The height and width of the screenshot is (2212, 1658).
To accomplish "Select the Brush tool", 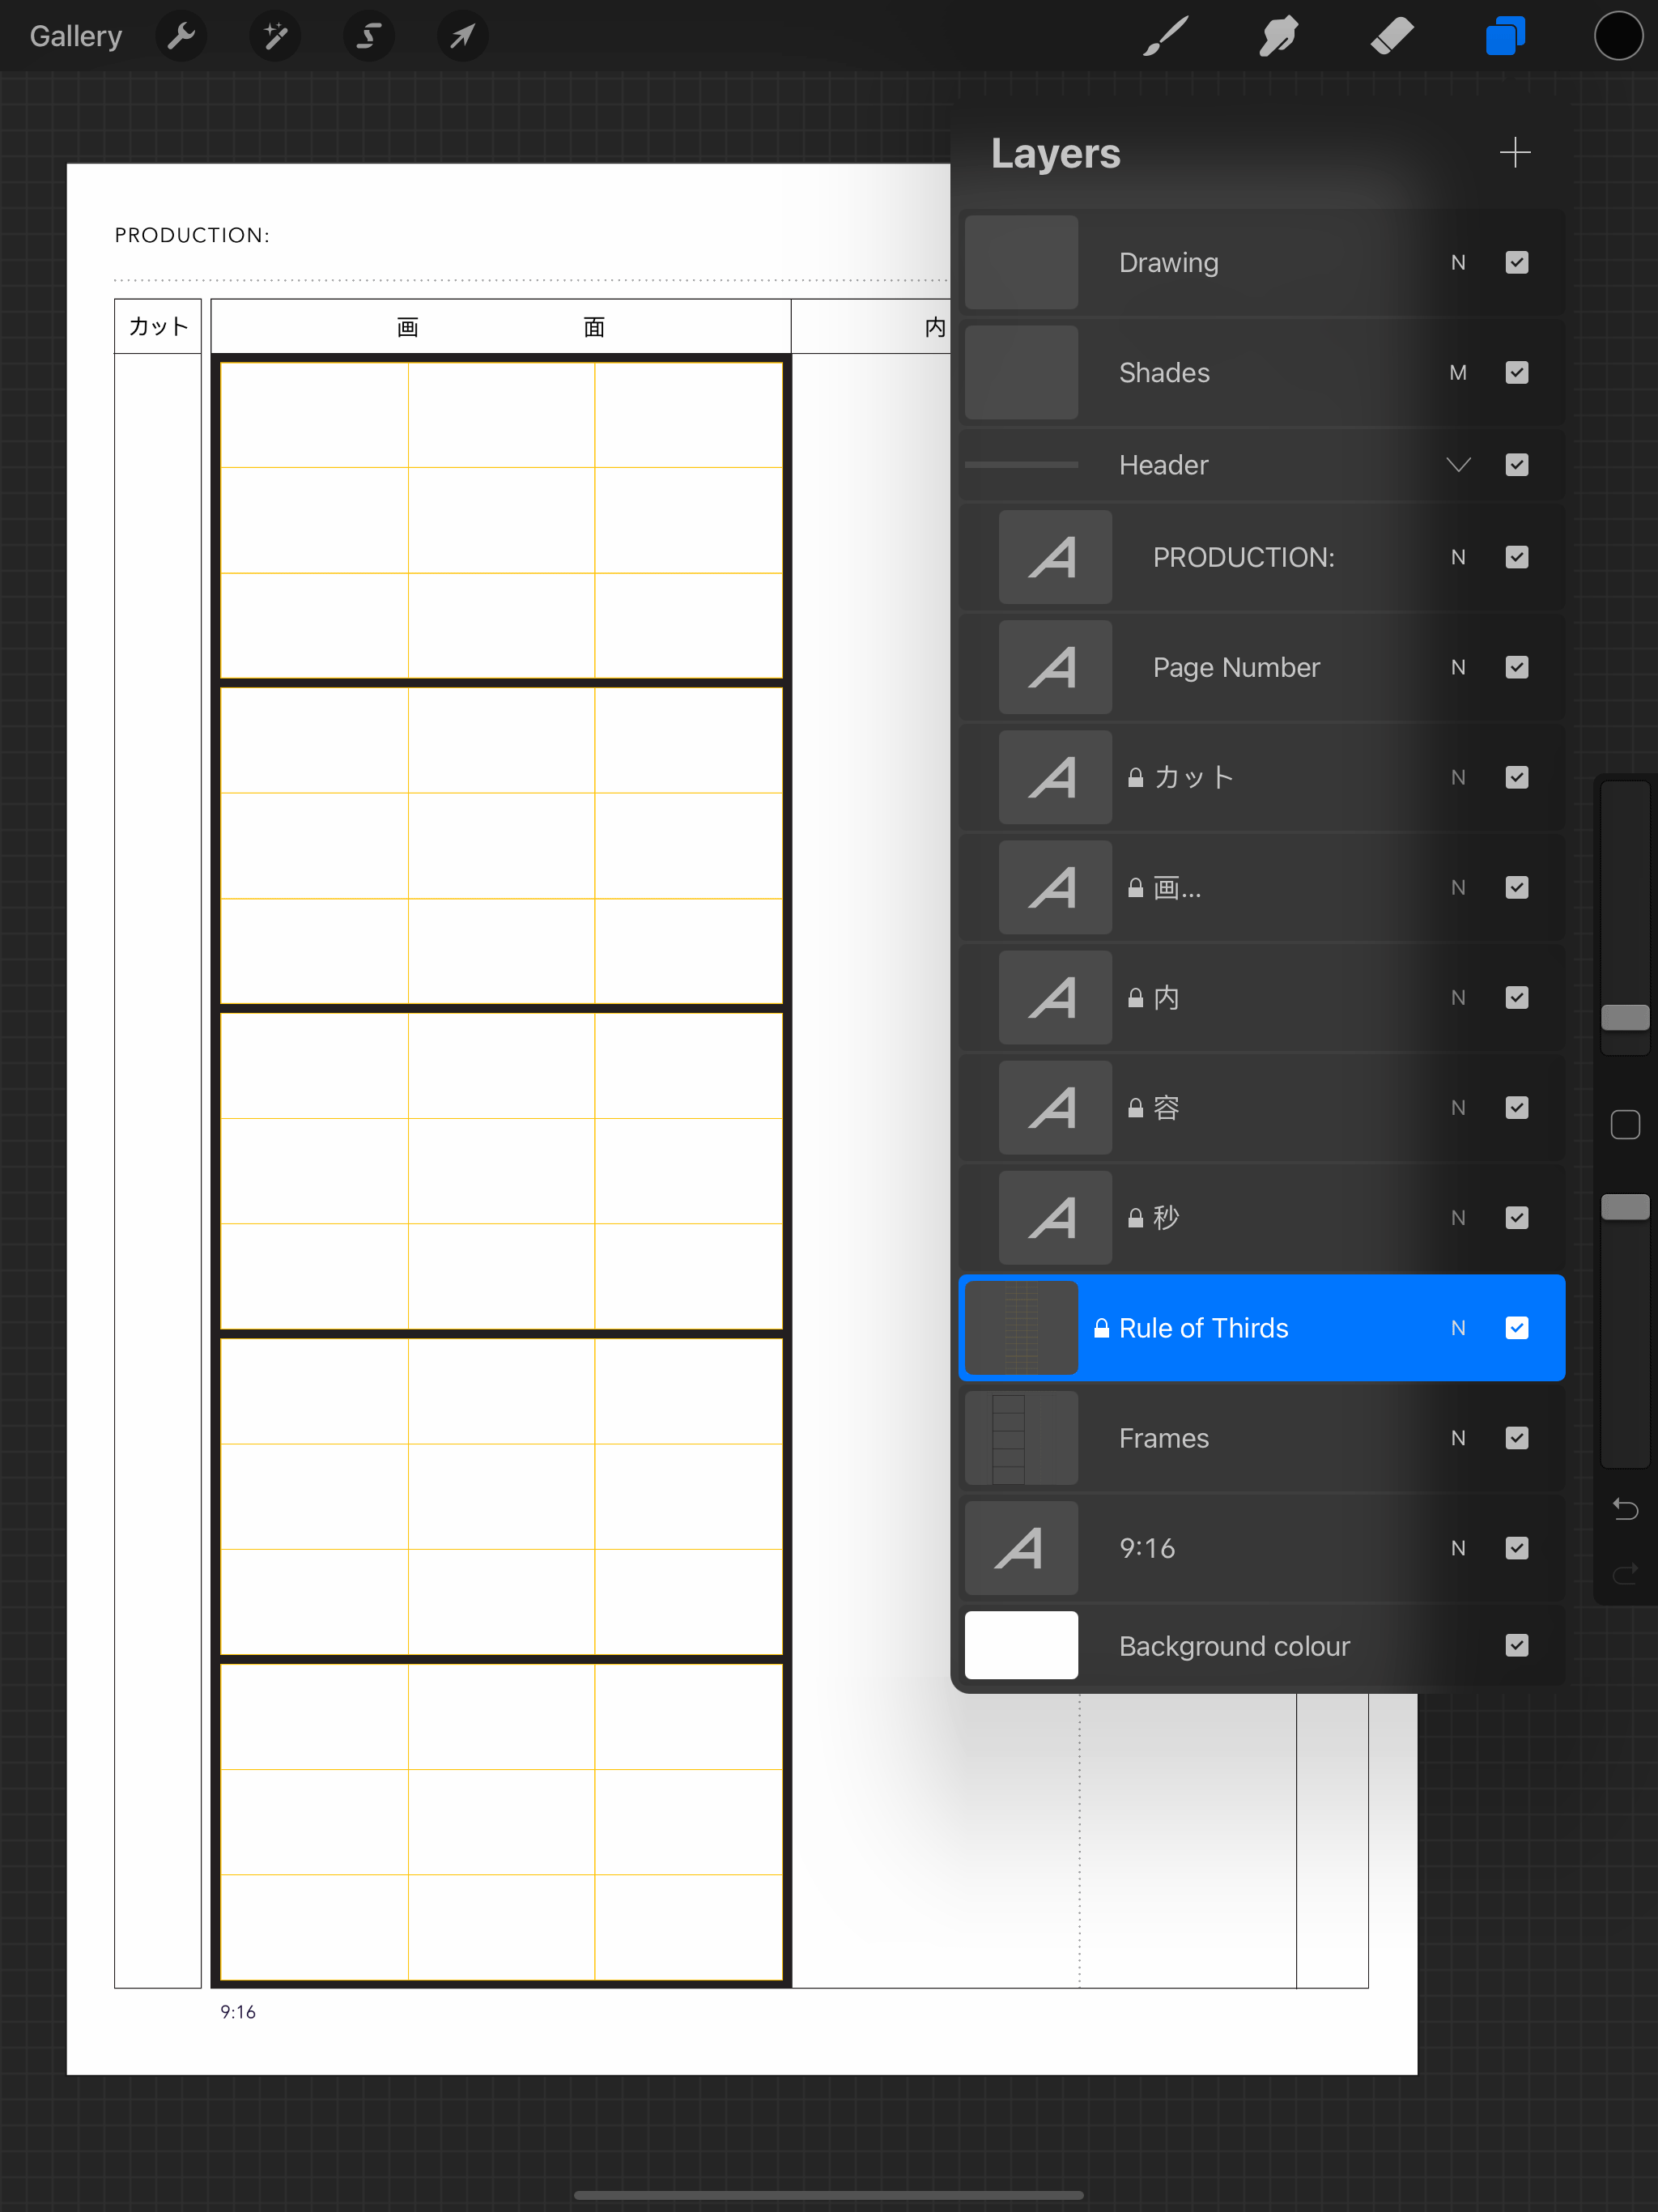I will [1165, 37].
